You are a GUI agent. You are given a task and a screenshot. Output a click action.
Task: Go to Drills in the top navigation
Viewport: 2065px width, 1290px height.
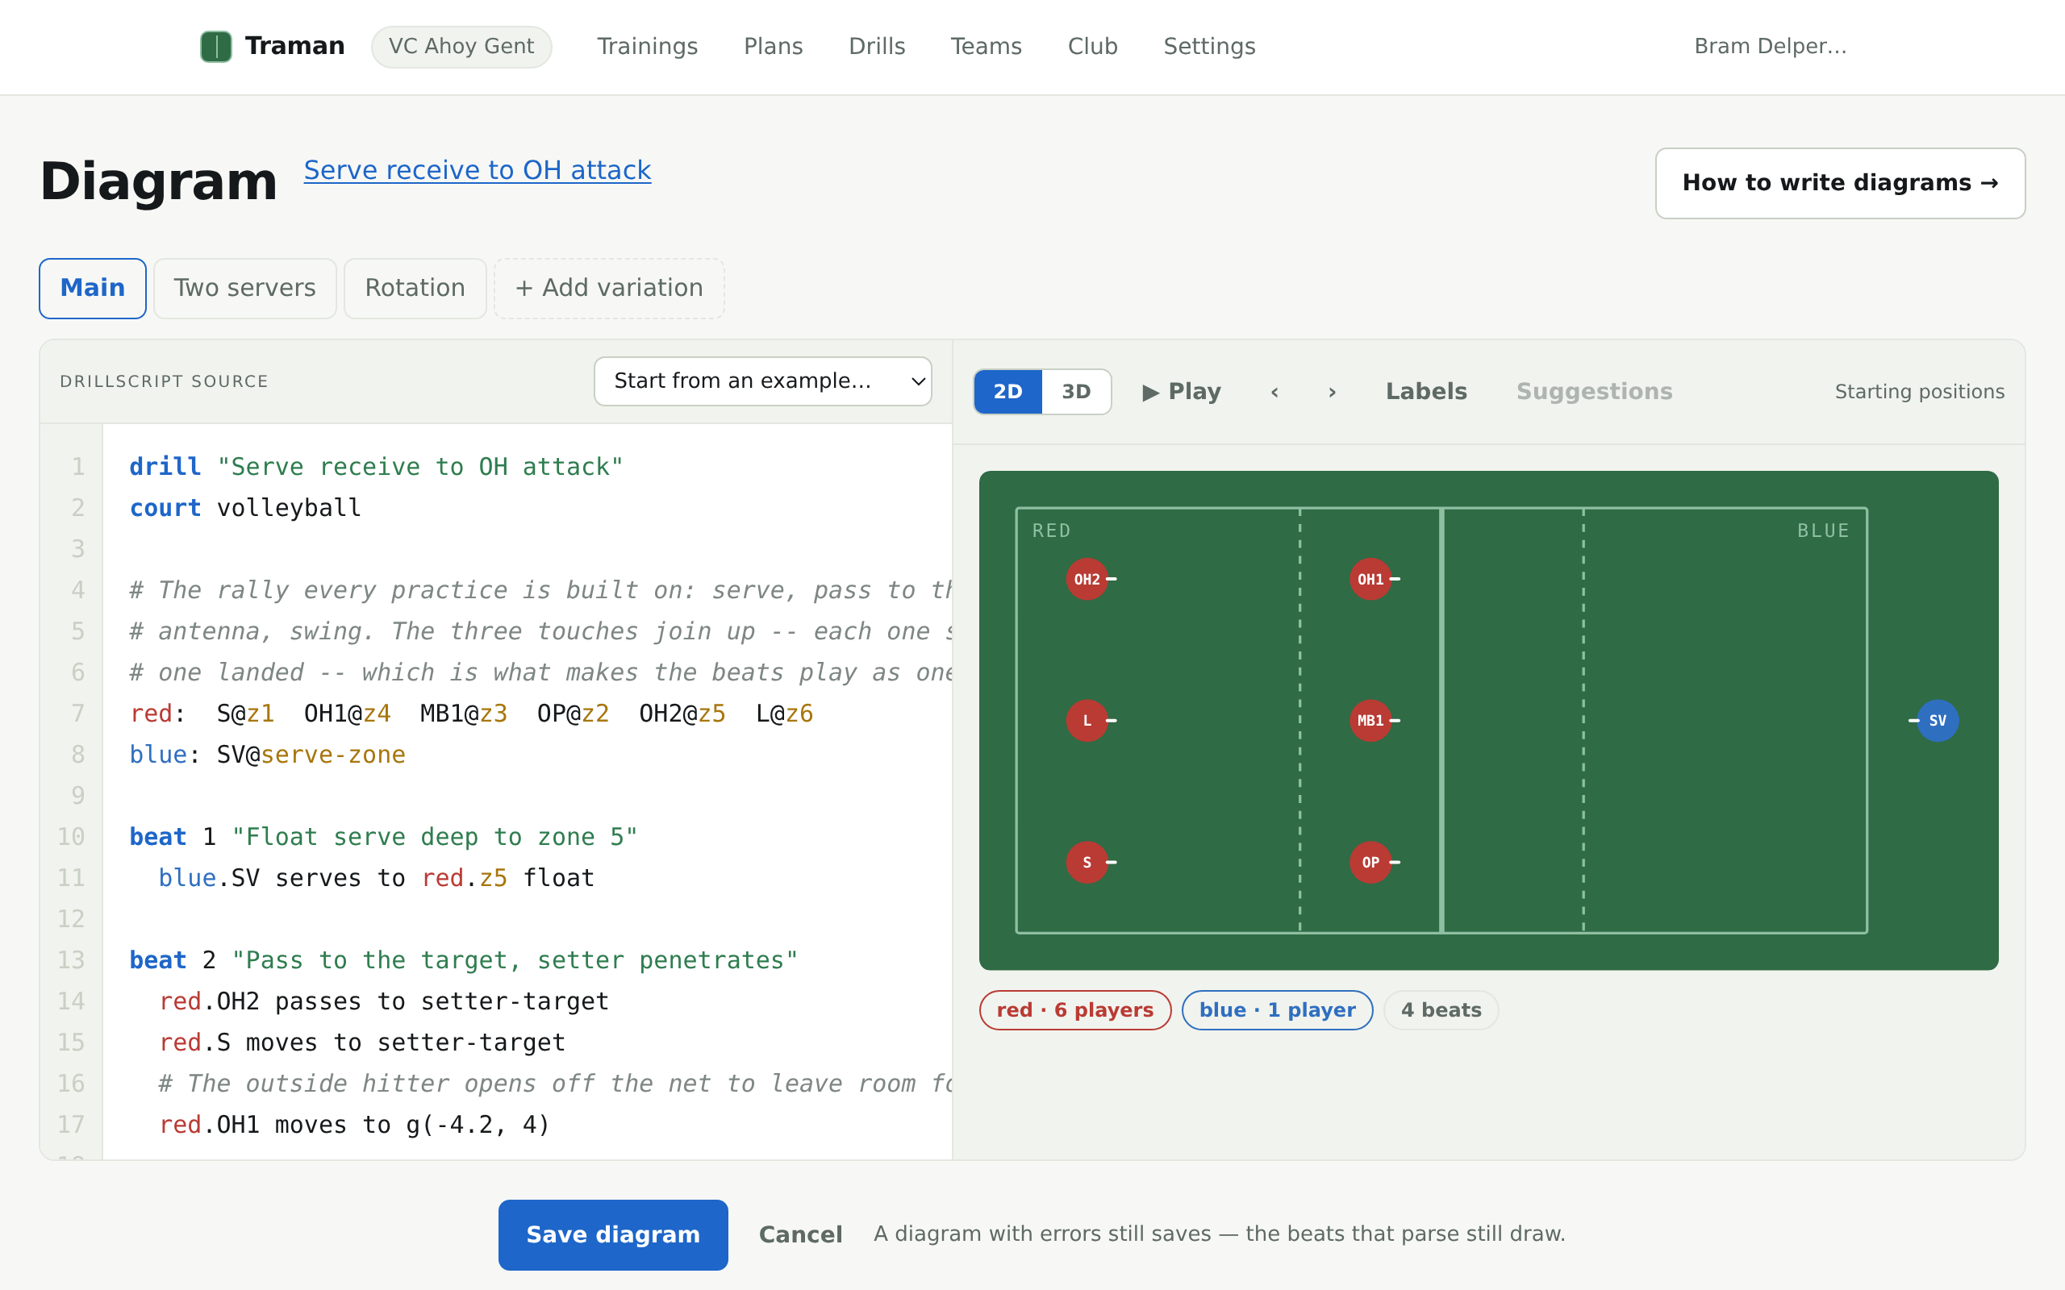tap(876, 46)
